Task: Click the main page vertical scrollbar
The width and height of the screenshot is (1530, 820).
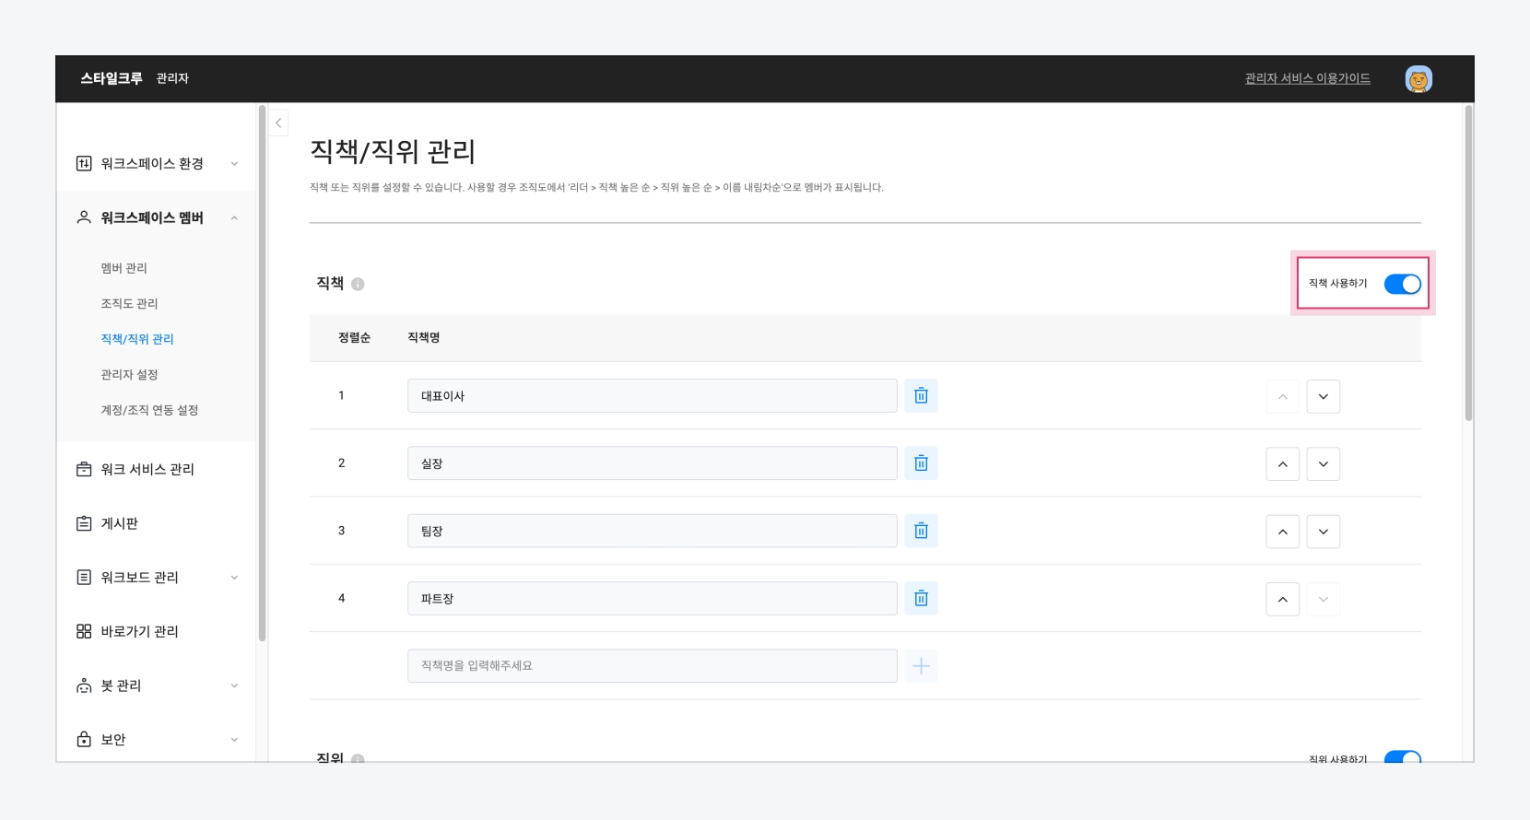Action: [1468, 263]
